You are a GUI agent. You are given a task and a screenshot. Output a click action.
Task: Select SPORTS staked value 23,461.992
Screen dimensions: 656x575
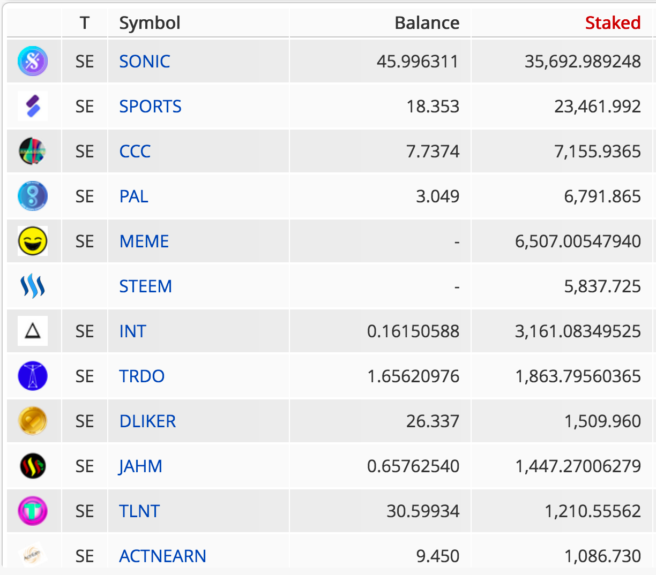[x=597, y=107]
